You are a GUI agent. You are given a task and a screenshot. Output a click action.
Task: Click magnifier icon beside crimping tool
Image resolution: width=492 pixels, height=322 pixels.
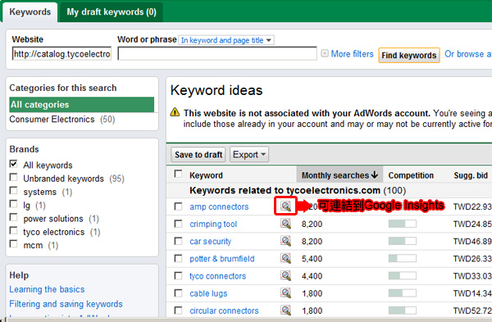pyautogui.click(x=285, y=224)
